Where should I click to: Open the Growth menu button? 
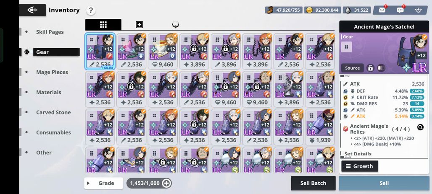[360, 166]
